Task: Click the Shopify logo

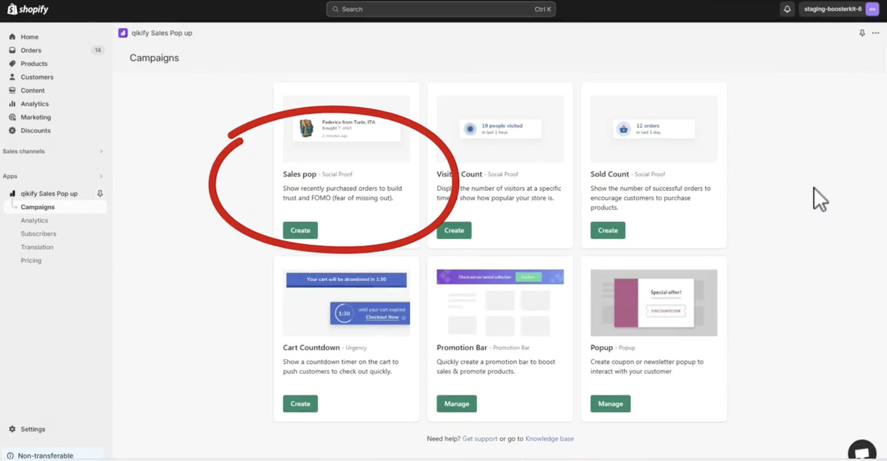Action: pyautogui.click(x=27, y=9)
